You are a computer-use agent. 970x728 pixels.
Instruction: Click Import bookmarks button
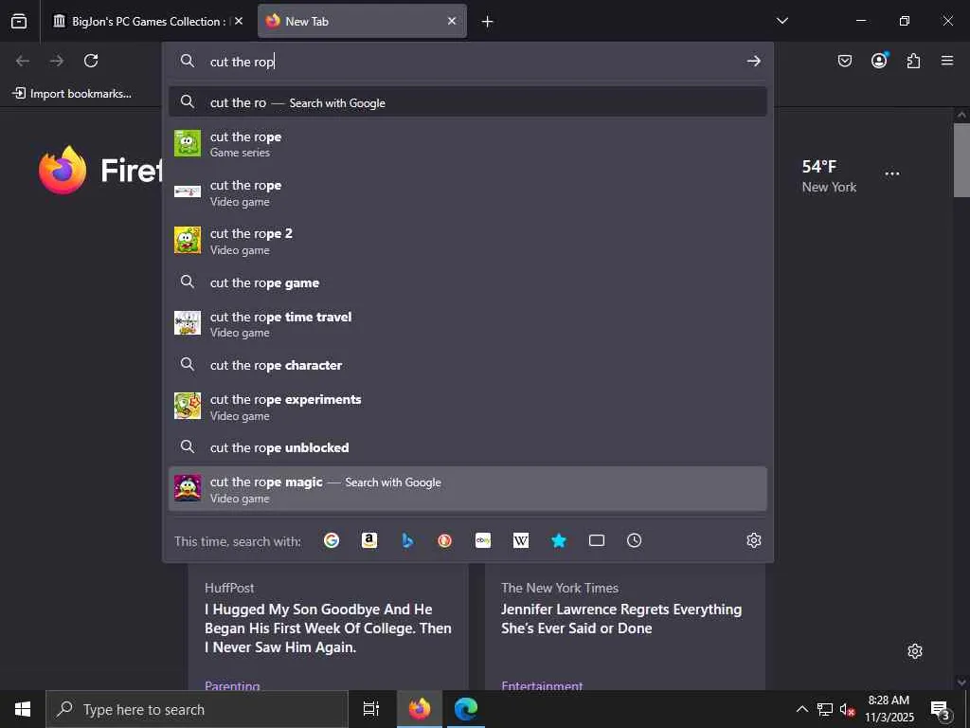point(72,94)
